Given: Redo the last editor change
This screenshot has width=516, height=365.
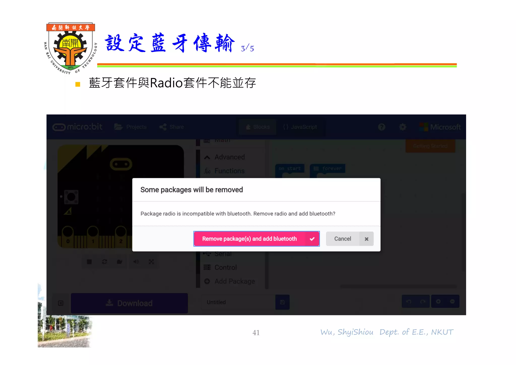Looking at the screenshot, I should click(423, 301).
